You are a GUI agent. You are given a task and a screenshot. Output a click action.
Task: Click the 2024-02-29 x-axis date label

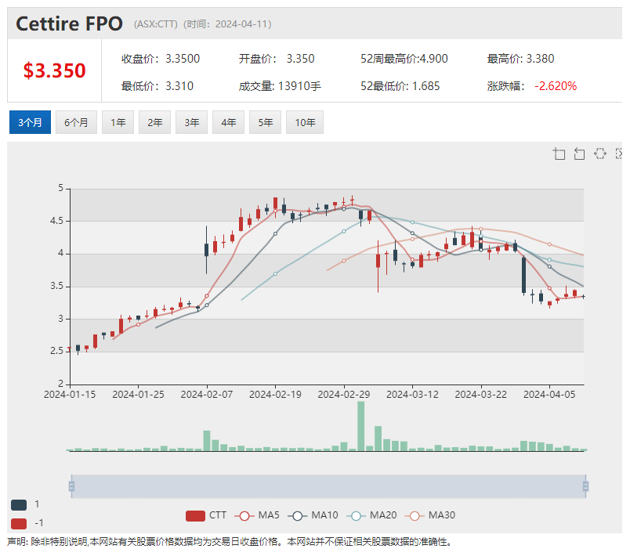[x=343, y=395]
